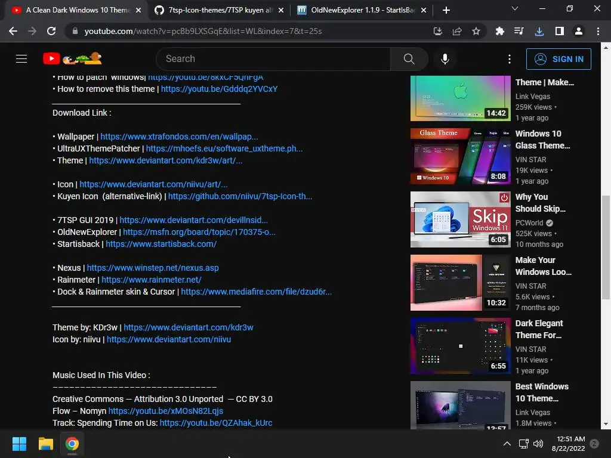Open the media control icon in Chrome toolbar
Viewport: 611px width, 458px height.
coord(519,31)
